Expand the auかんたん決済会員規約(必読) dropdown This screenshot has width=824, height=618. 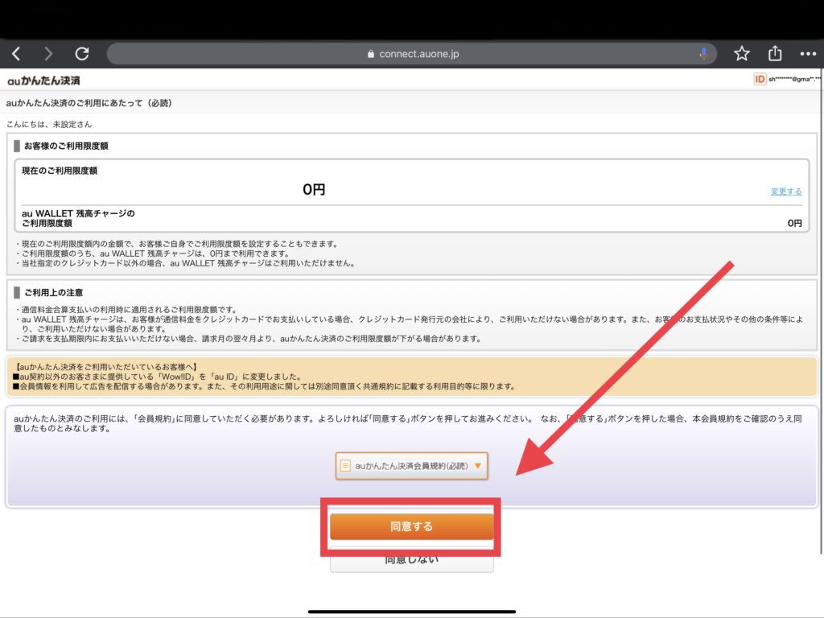tap(411, 466)
